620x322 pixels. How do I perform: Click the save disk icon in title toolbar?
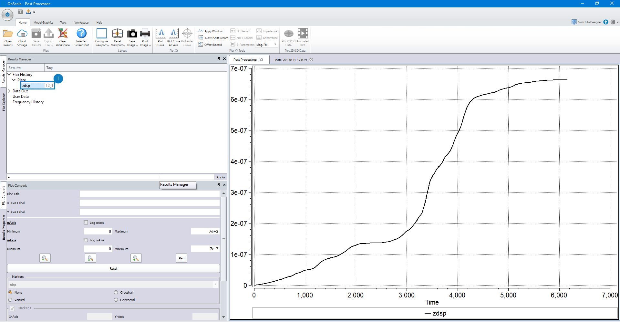[20, 12]
